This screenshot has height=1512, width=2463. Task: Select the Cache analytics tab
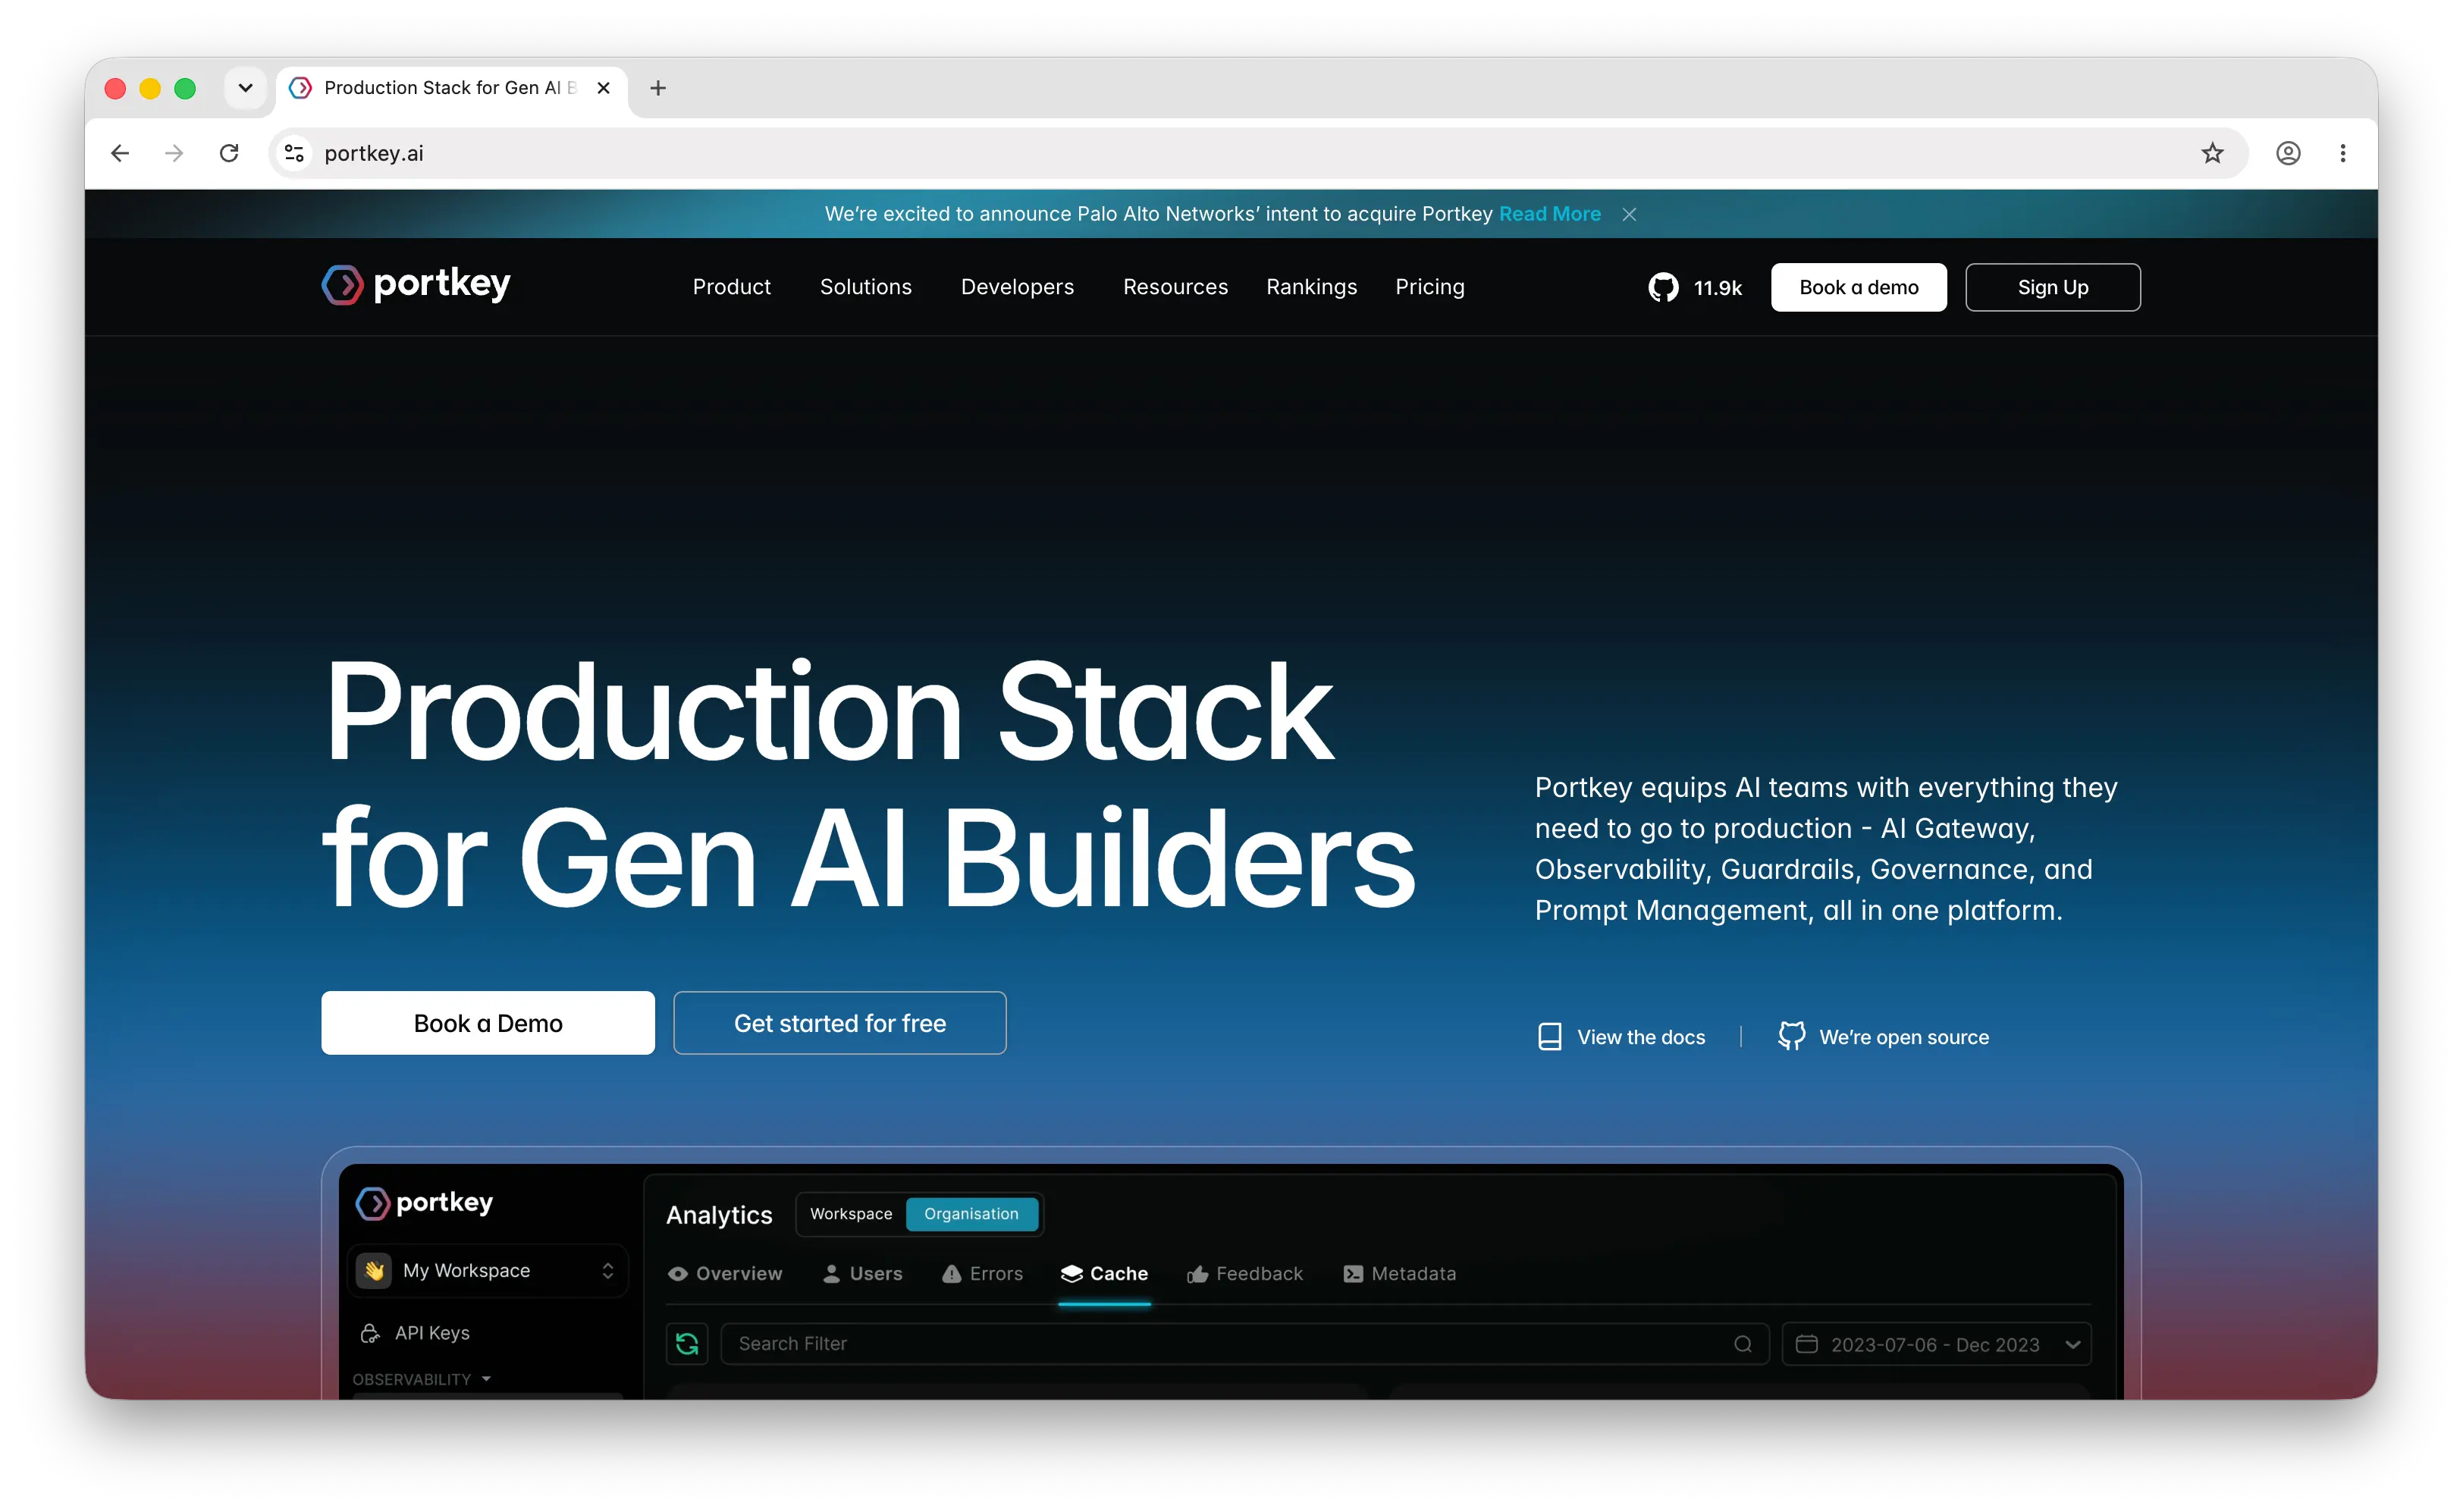click(1104, 1274)
